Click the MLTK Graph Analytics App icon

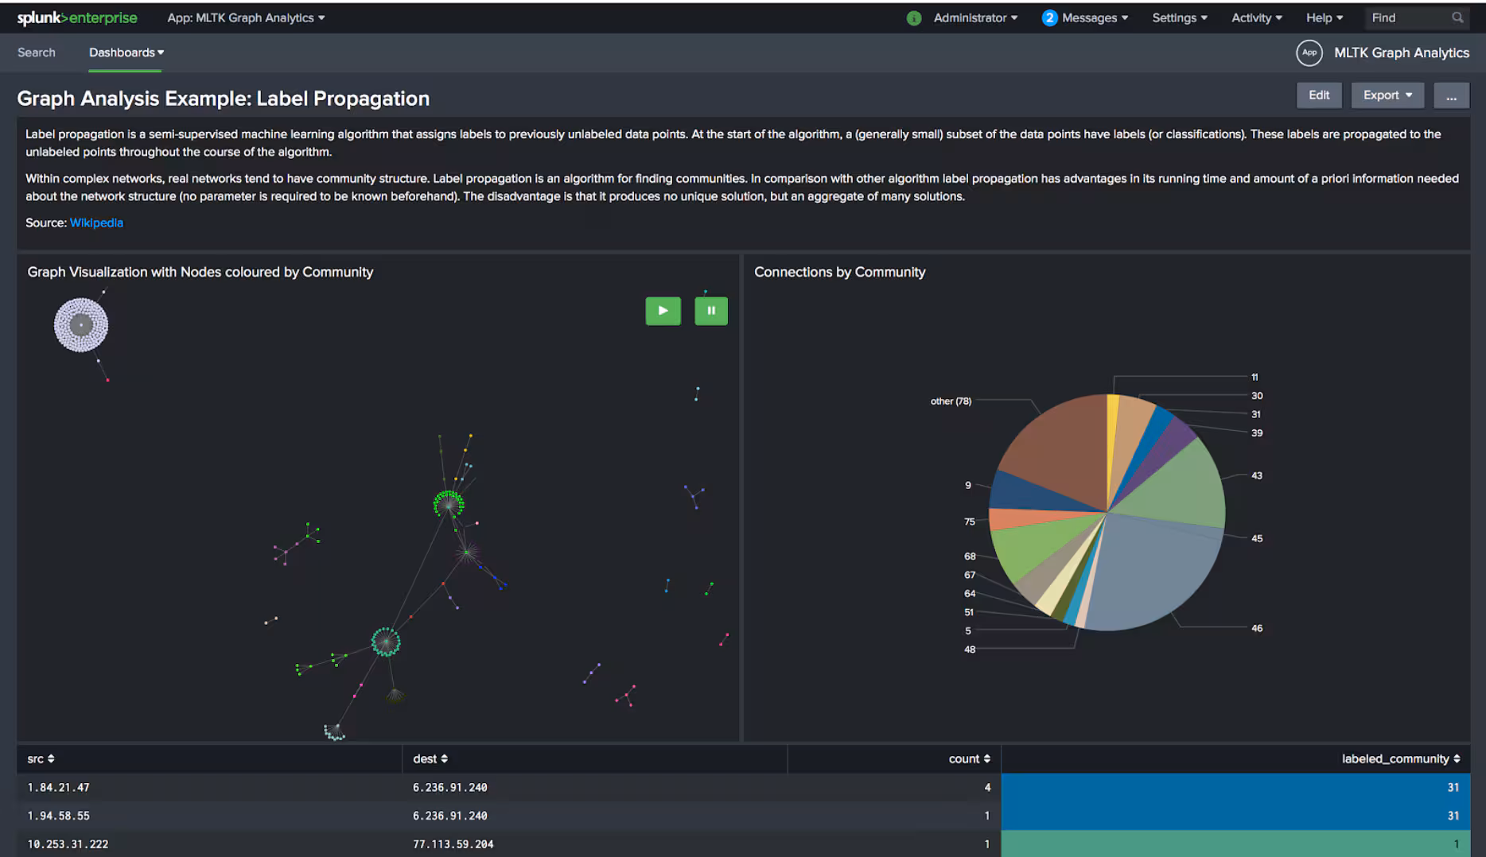[x=1309, y=52]
